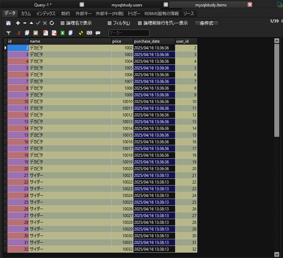Click the 条件式 button
This screenshot has height=258, width=283.
coord(206,23)
